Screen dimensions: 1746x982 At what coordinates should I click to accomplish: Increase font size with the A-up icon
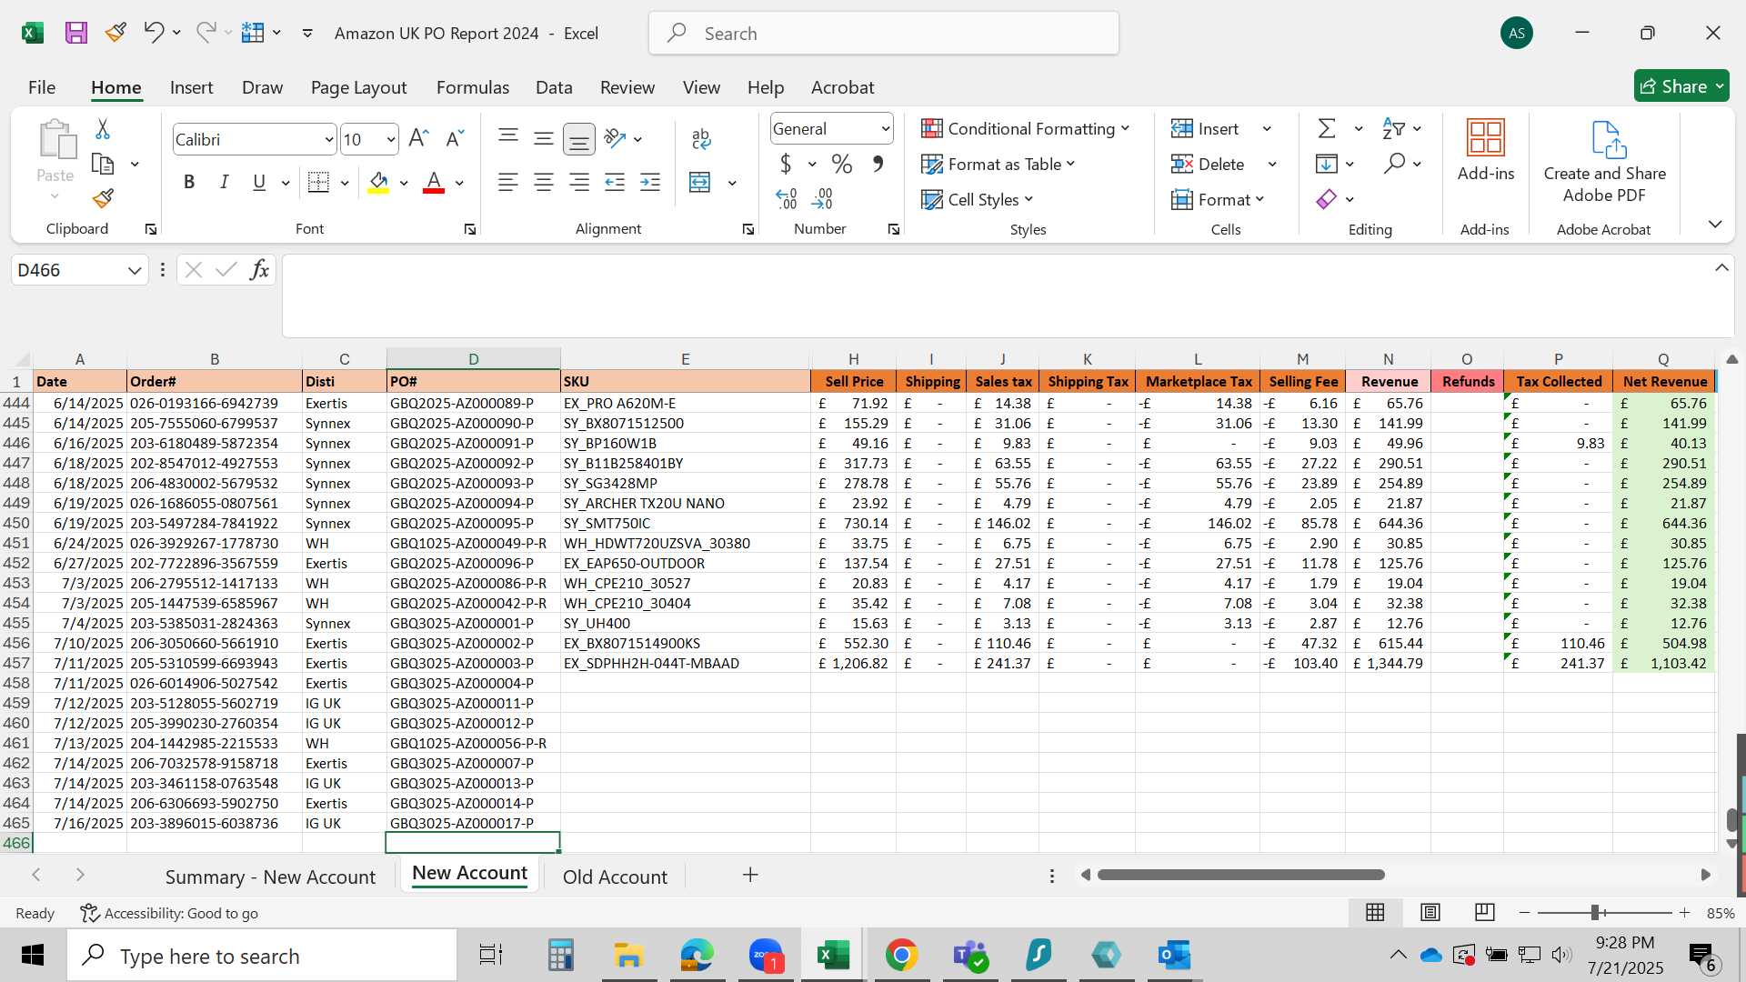[x=418, y=138]
